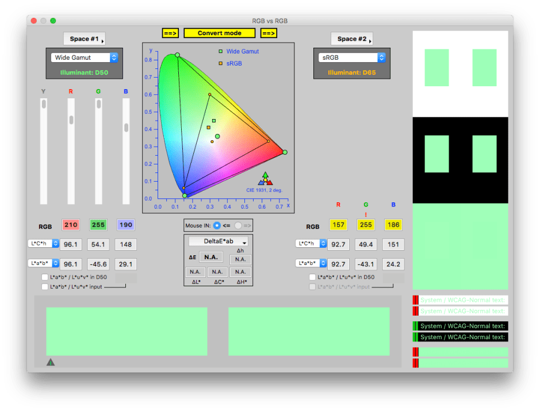Check the L*a*b* / L*u*v* input option

tap(45, 286)
